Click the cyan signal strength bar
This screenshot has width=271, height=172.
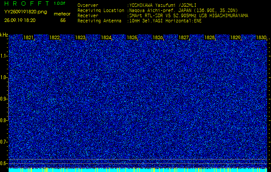(138, 170)
